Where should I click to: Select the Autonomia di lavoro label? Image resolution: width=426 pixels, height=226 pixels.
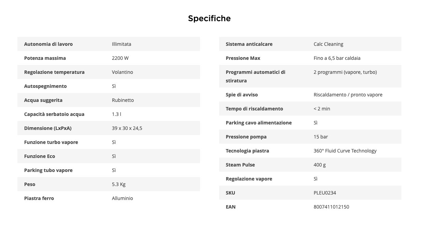(48, 44)
